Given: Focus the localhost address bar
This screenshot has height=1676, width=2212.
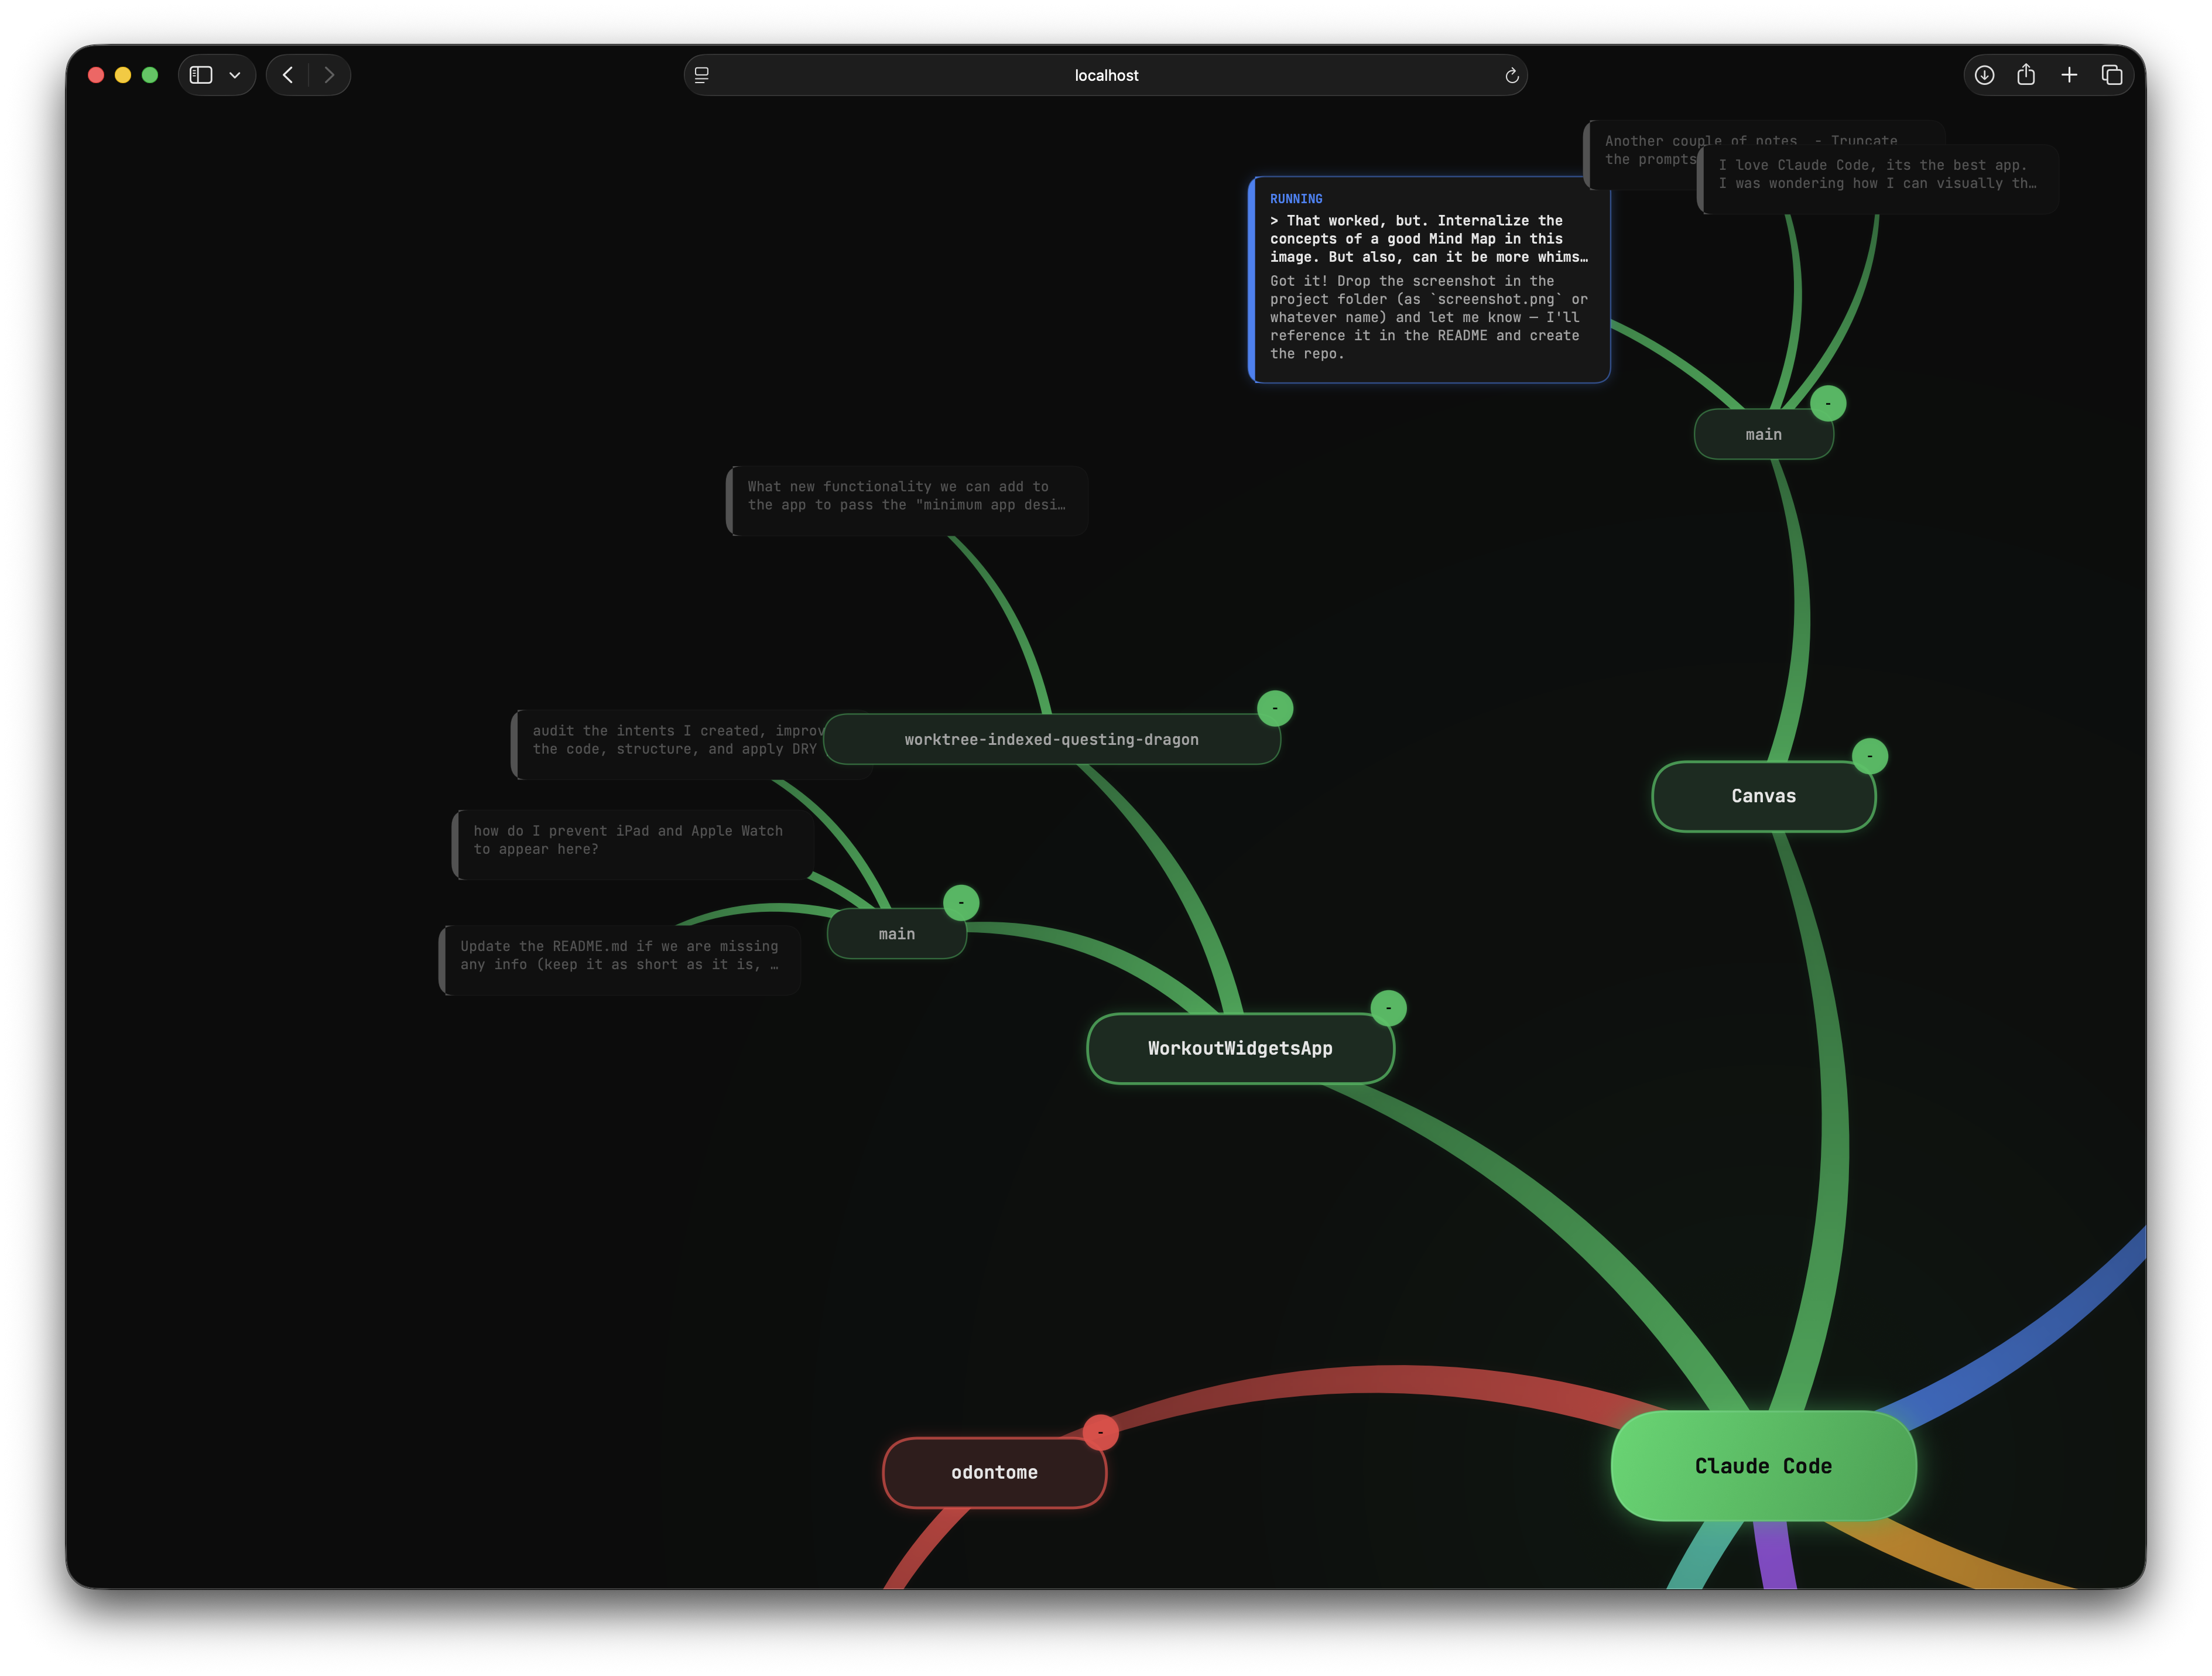Looking at the screenshot, I should click(x=1105, y=75).
